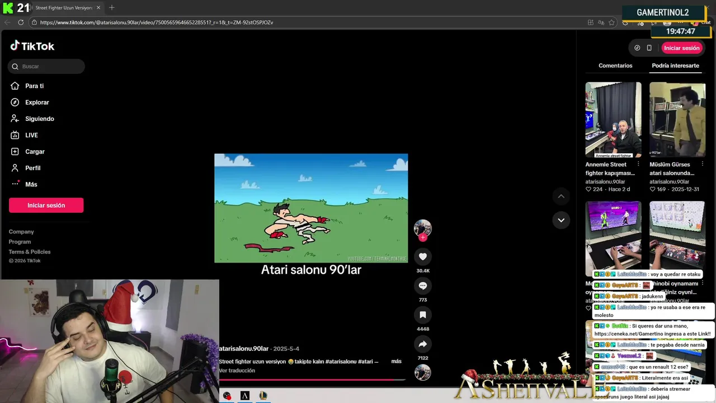Open Mortal Kombat arcade video thumbnail
This screenshot has height=403, width=716.
(614, 239)
